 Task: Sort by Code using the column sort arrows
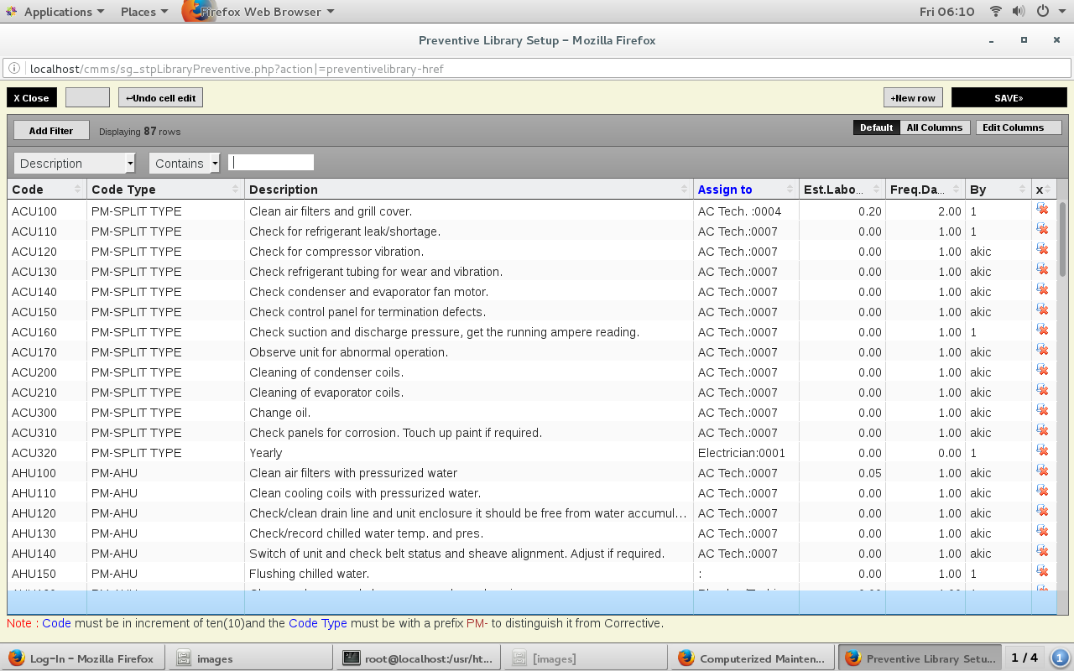click(78, 190)
